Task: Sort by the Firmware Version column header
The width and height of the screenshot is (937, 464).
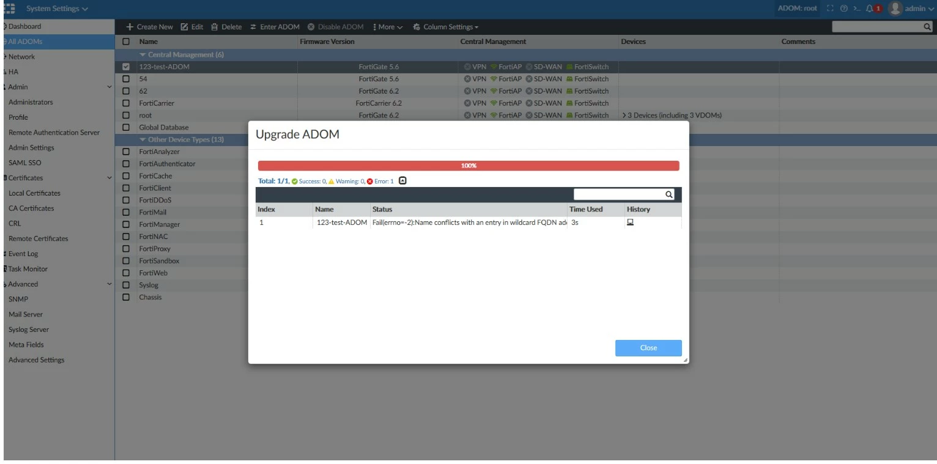Action: [x=327, y=42]
